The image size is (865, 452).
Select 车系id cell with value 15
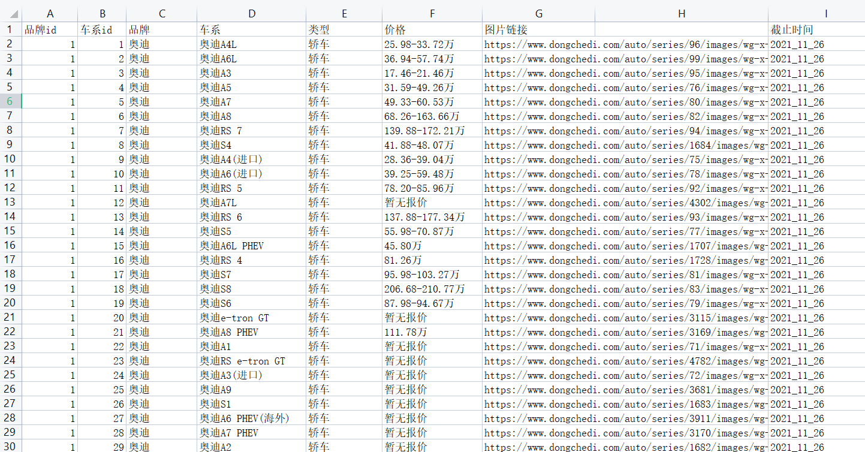click(x=102, y=245)
